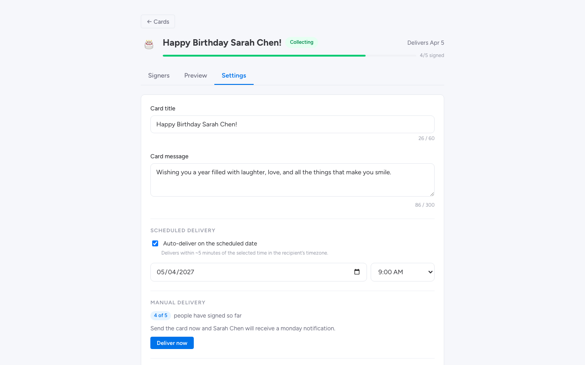Click the birthday cake emoji icon

point(149,44)
